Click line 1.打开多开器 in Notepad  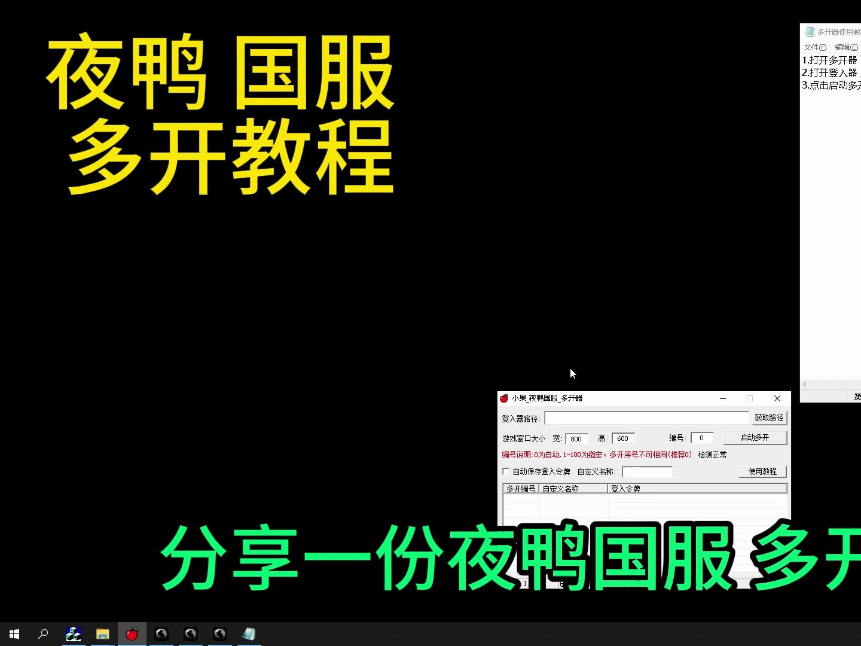[x=830, y=60]
